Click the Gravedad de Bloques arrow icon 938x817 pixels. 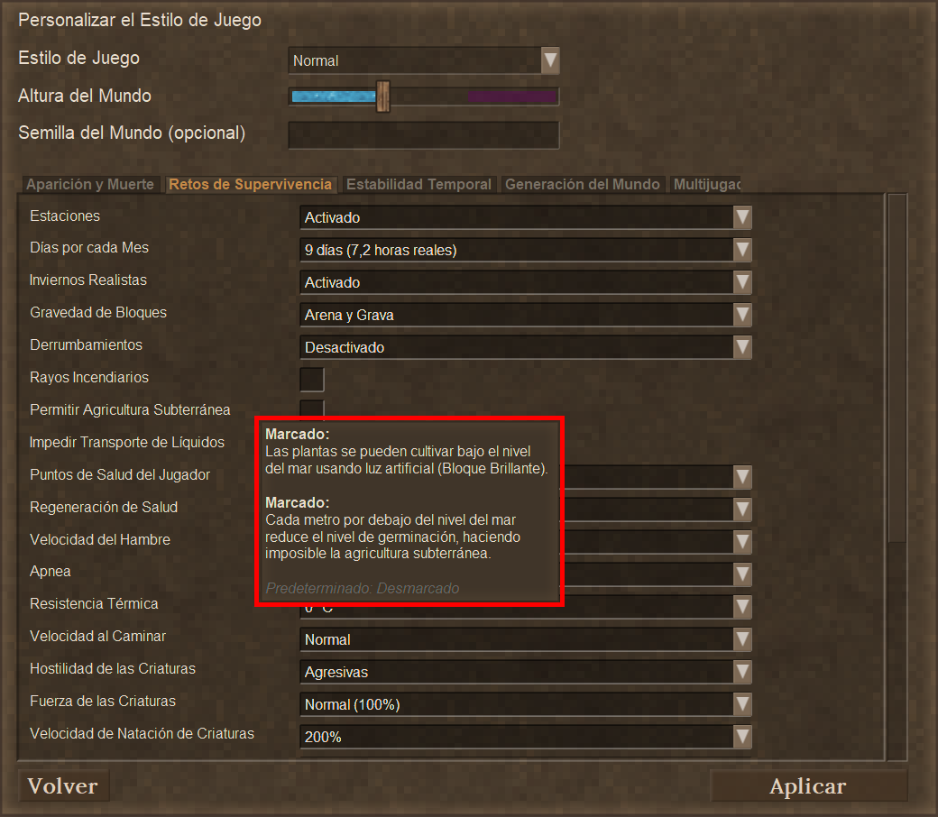click(741, 315)
